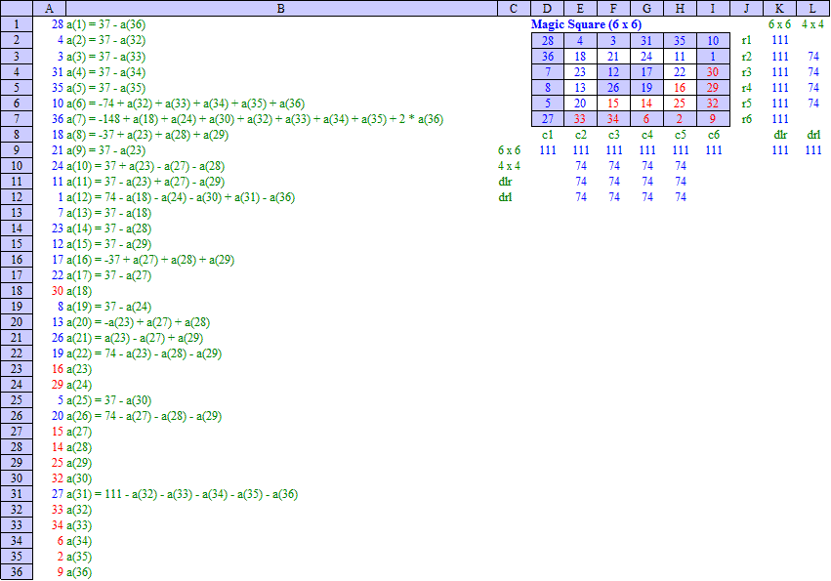The image size is (831, 581).
Task: Select column D header
Action: click(547, 9)
